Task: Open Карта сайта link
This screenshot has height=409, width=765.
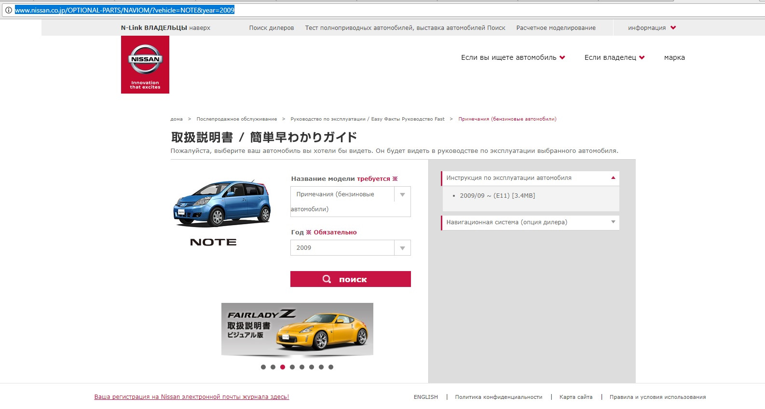Action: (x=576, y=397)
